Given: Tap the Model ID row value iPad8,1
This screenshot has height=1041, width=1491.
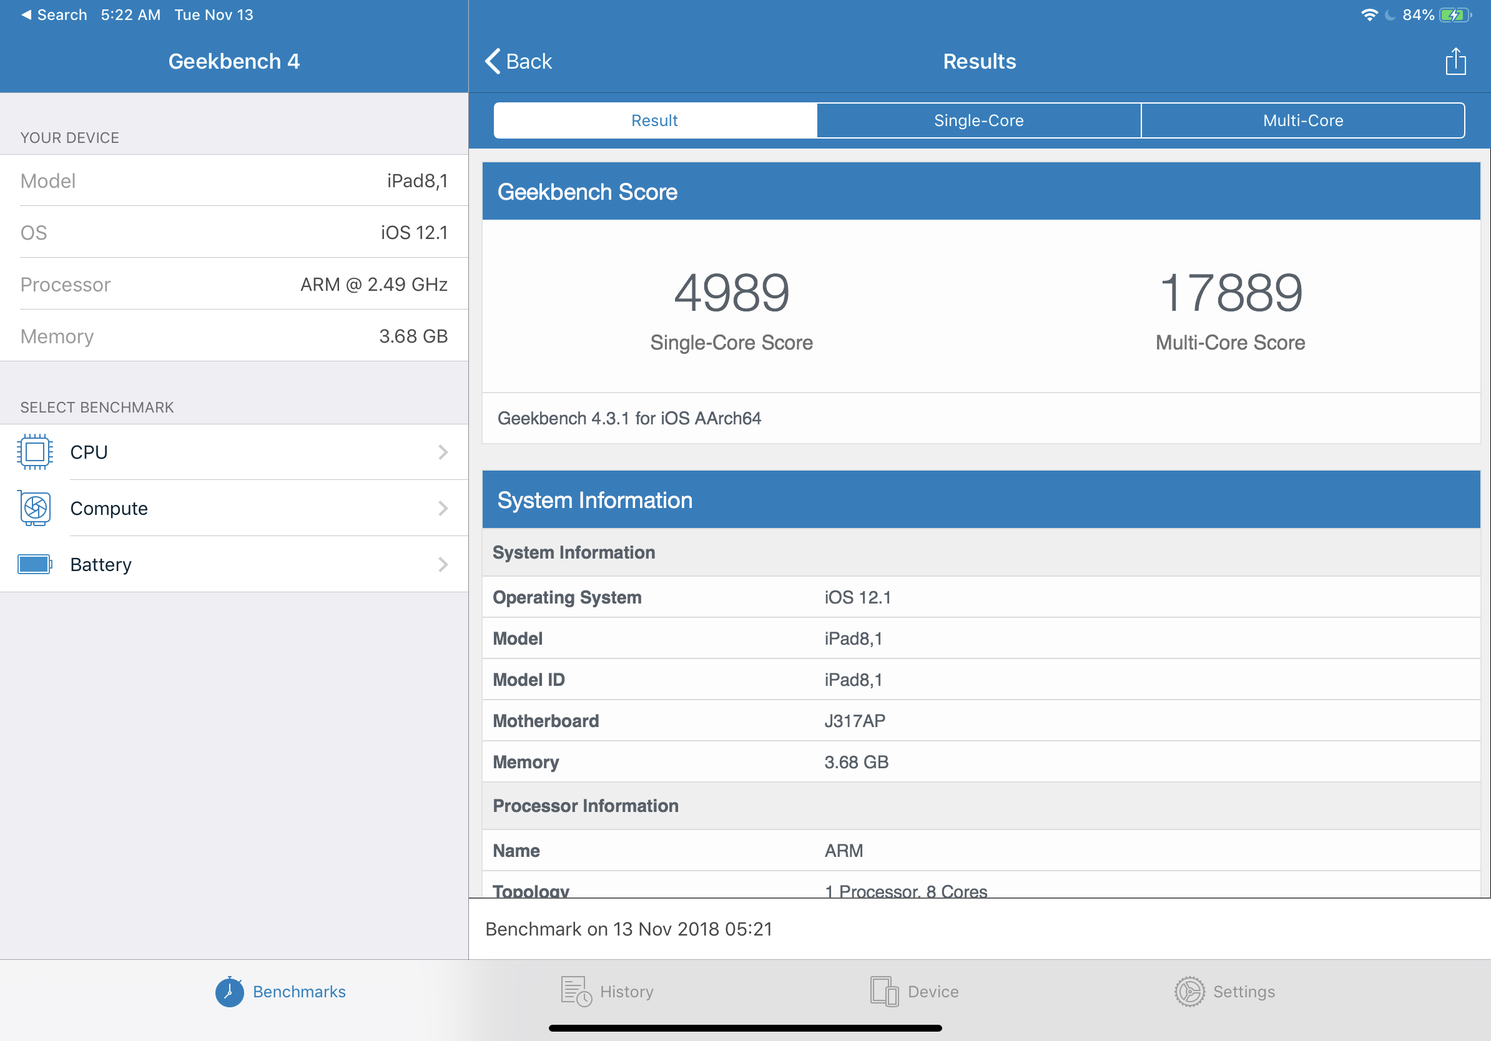Looking at the screenshot, I should point(854,680).
